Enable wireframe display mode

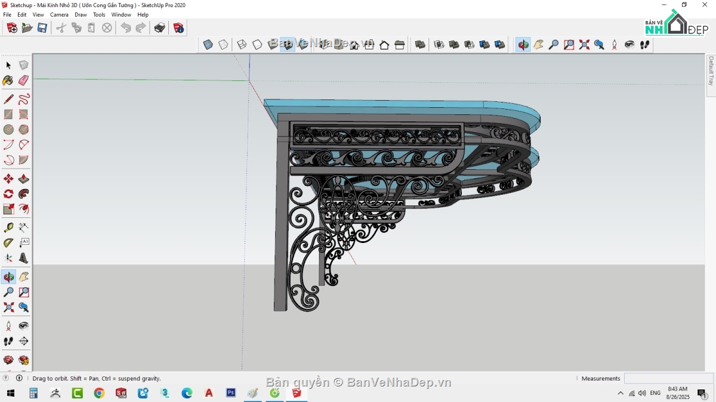pyautogui.click(x=241, y=44)
